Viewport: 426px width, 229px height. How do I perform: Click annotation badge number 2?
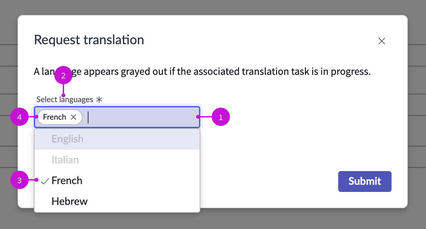pos(64,75)
